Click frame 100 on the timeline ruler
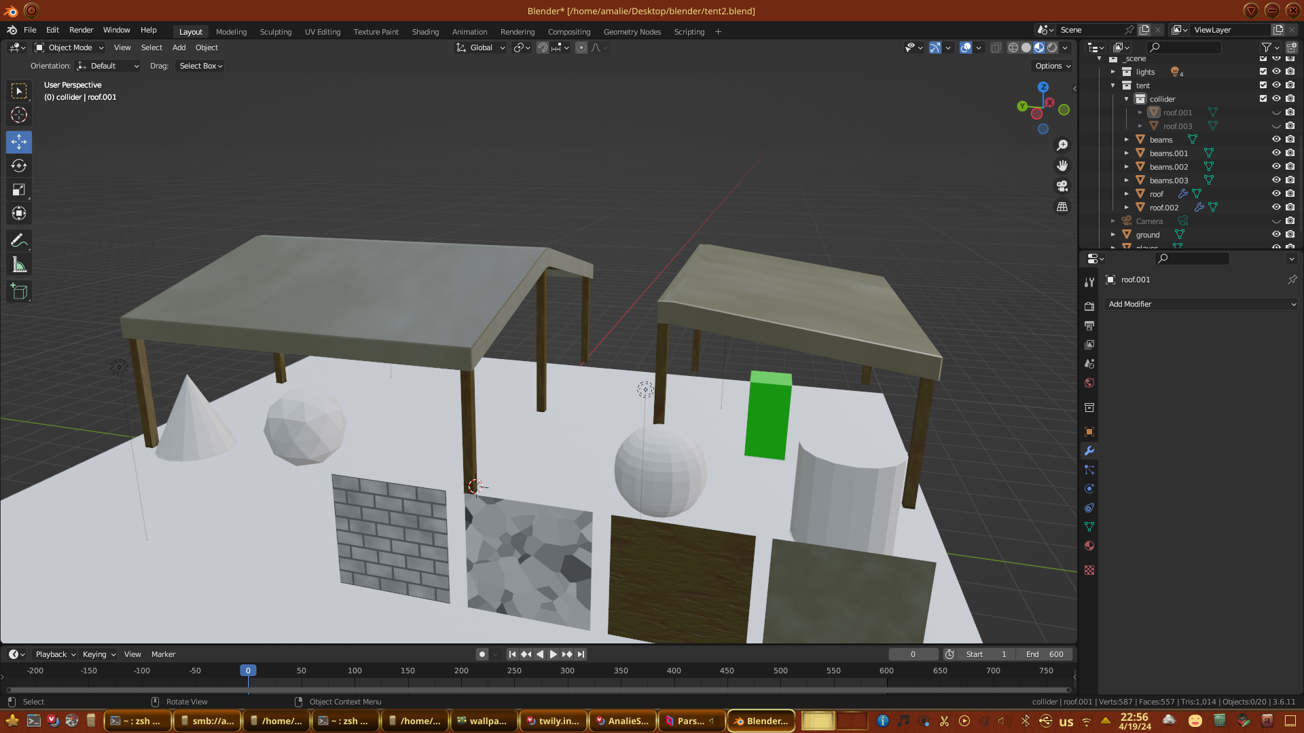 point(355,671)
